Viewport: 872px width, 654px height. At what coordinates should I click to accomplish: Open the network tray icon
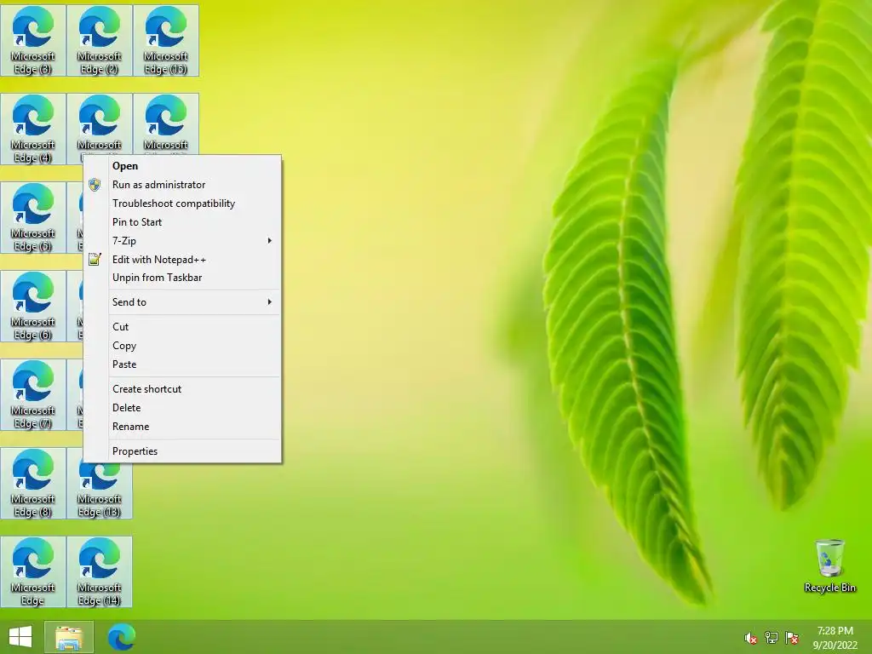(771, 638)
